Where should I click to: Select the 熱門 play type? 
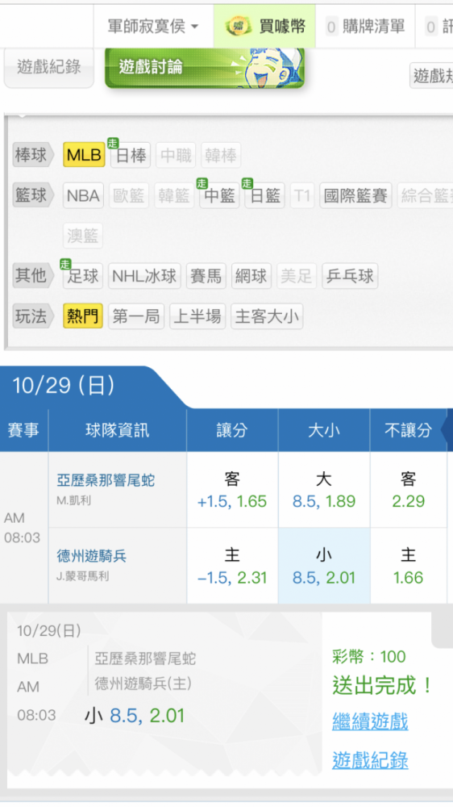[x=83, y=316]
